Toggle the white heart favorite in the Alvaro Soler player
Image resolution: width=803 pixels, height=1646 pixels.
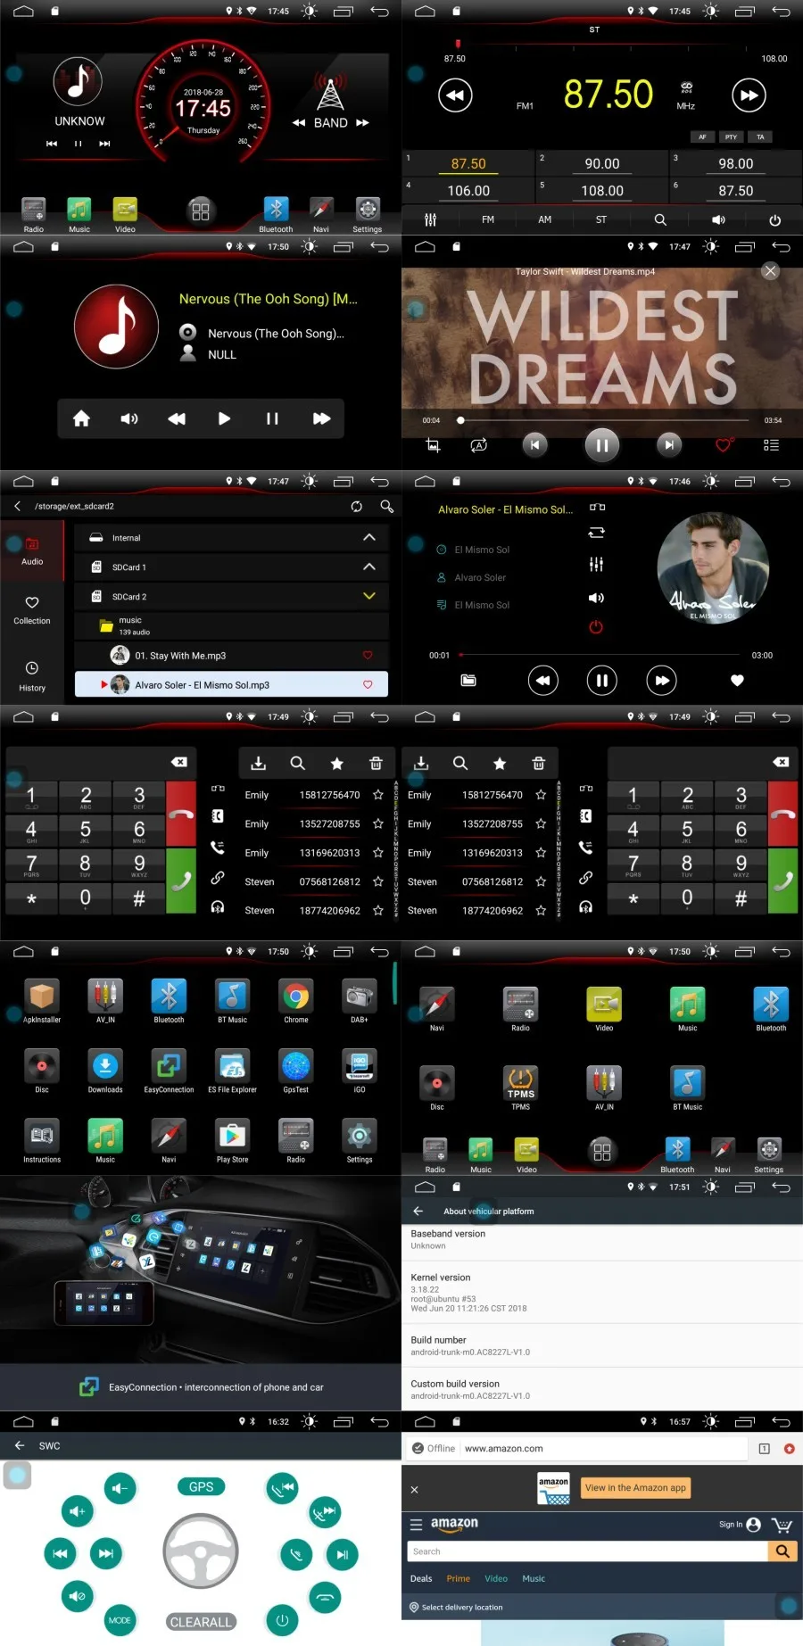[x=737, y=681]
